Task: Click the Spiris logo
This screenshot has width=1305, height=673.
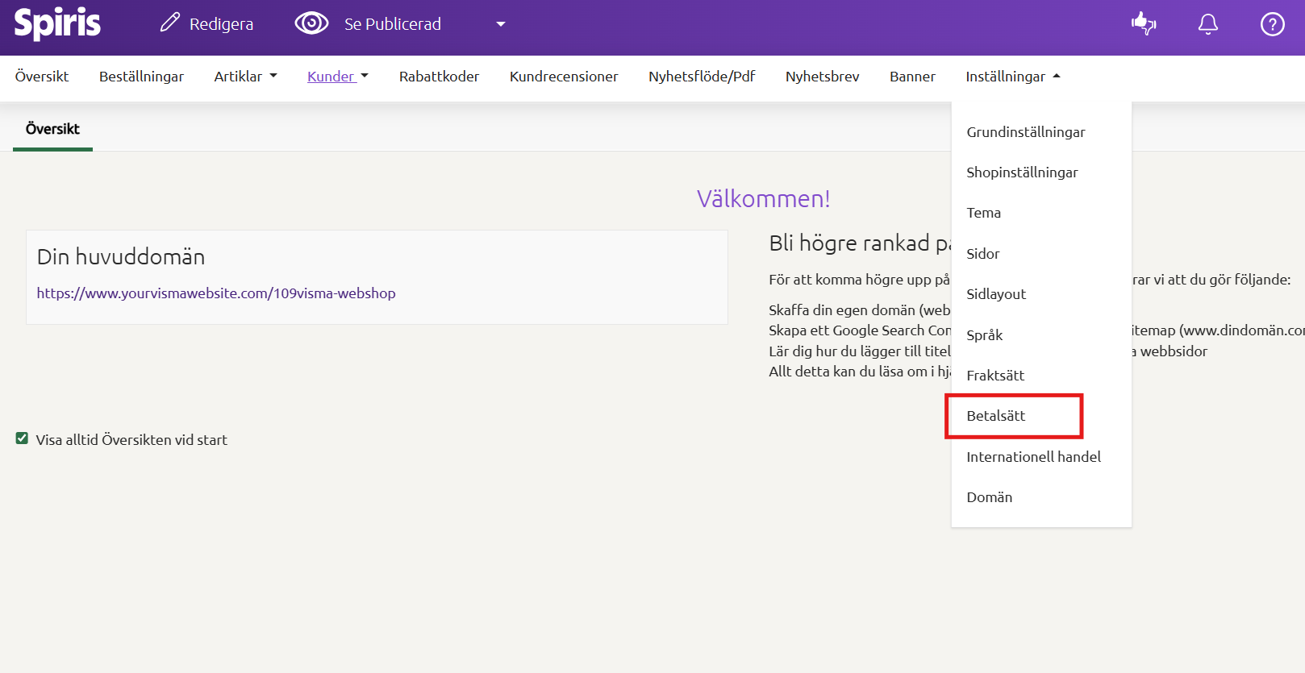Action: point(57,23)
